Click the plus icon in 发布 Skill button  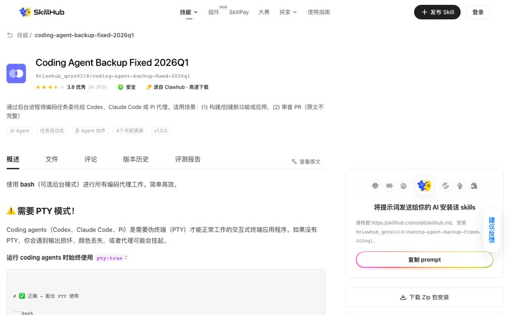(424, 12)
